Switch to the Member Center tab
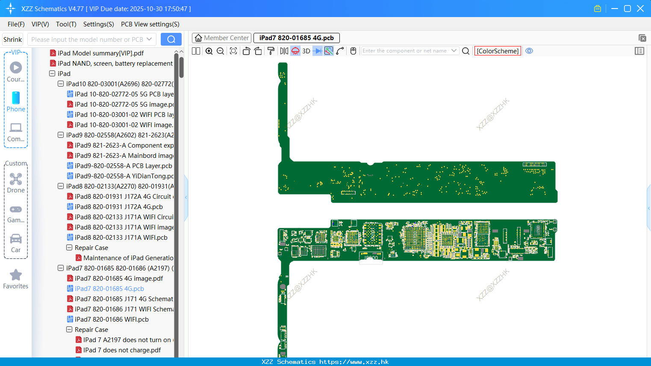Screen dimensions: 651x366 [x=222, y=38]
